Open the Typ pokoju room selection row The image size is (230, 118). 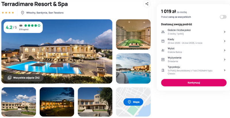(x=193, y=70)
